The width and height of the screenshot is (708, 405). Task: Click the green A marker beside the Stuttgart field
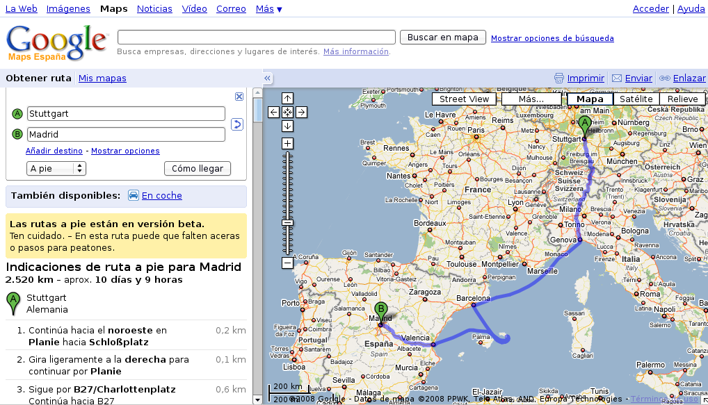(17, 114)
